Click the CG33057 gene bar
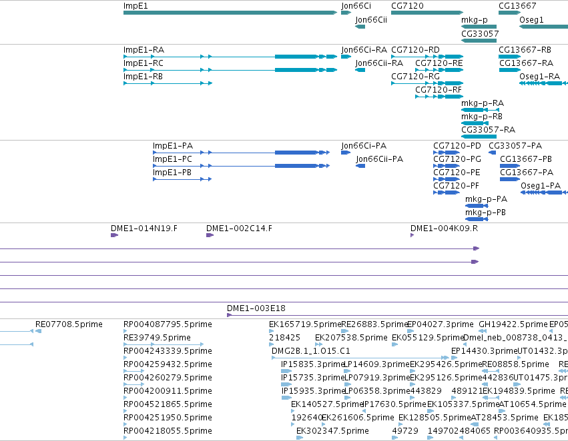The height and width of the screenshot is (441, 568). click(479, 41)
